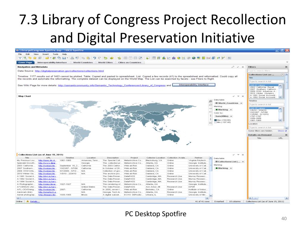Insert a Line Chart from toolbar
Viewport: 305px width, 229px height.
169,58
